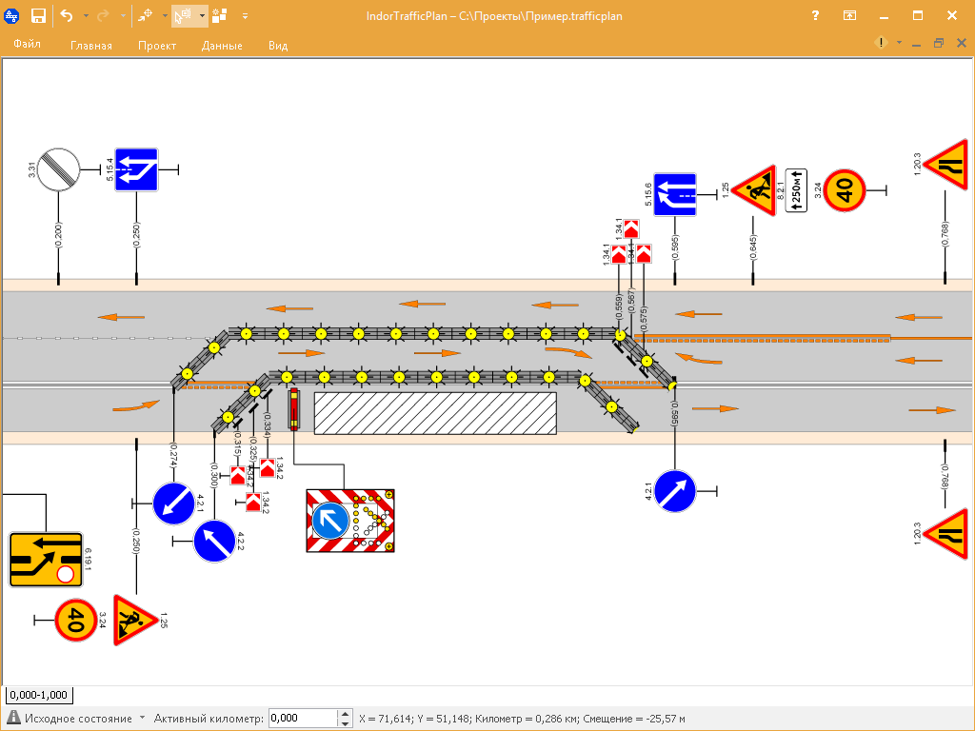Switch to the Данные ribbon tab

[x=222, y=46]
